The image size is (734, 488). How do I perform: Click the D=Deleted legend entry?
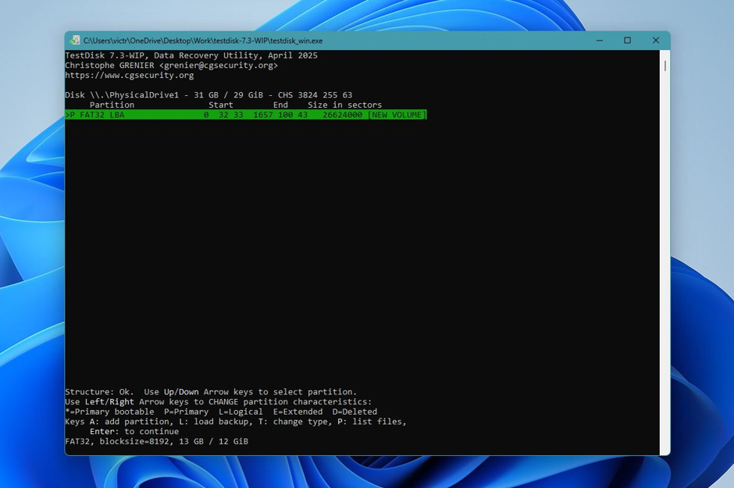tap(355, 411)
